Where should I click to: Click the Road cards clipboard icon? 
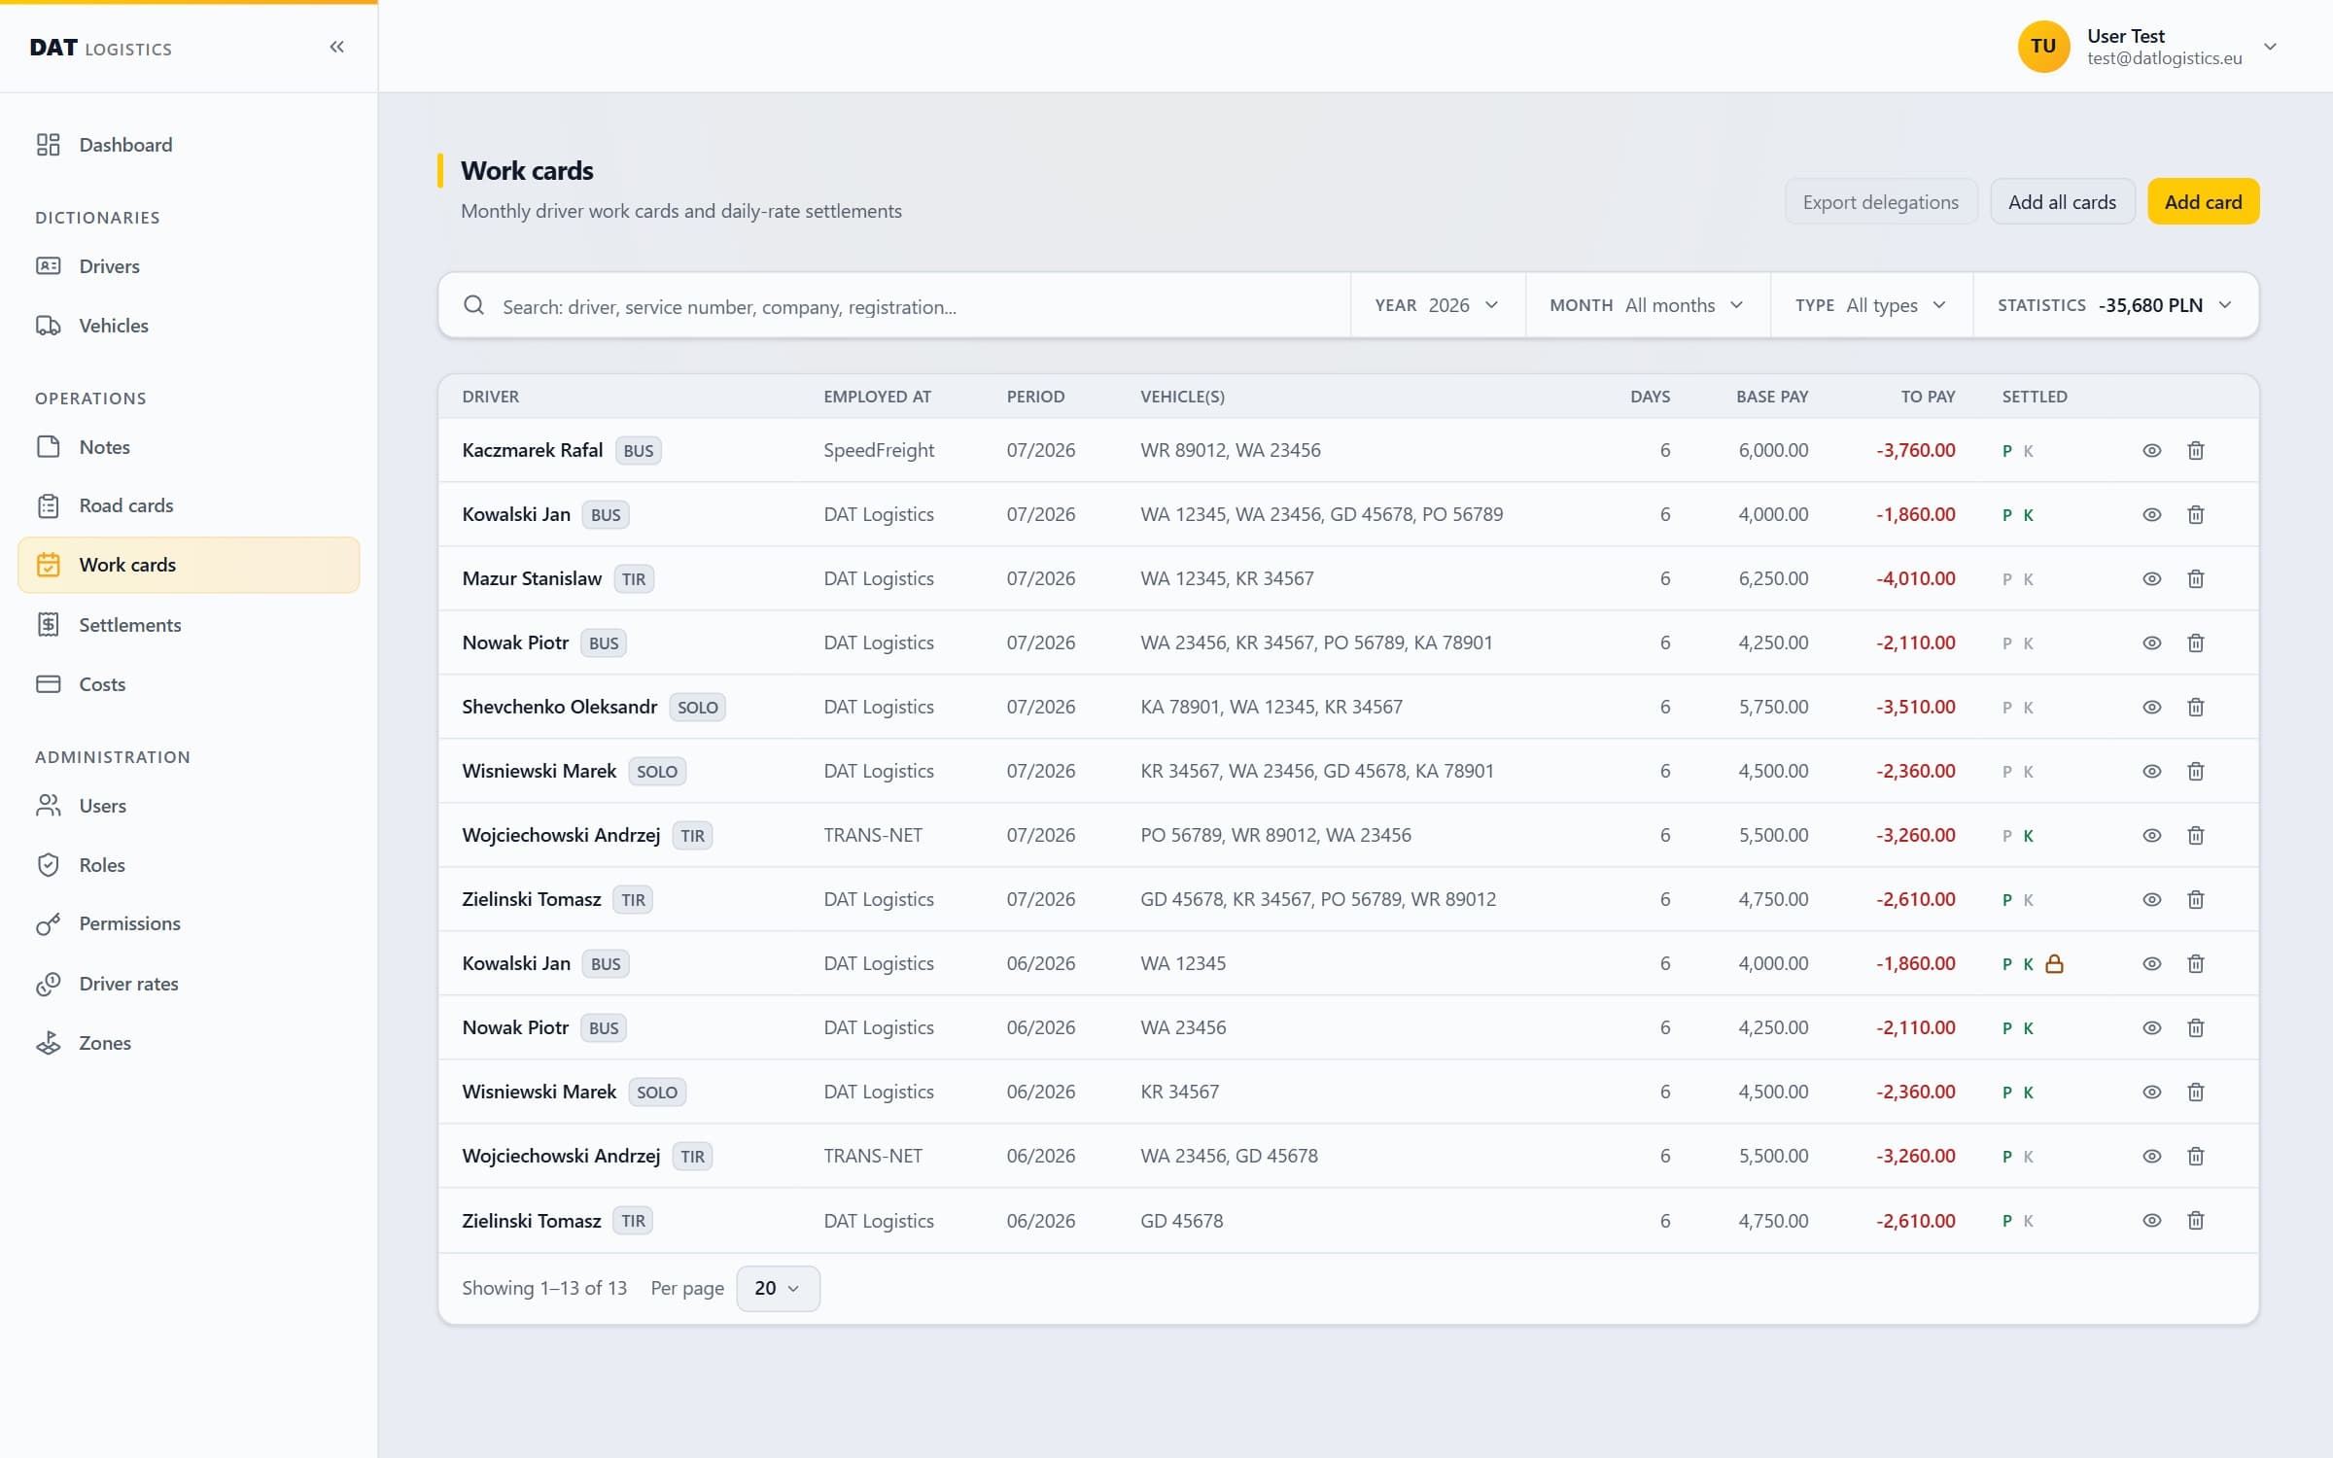(x=48, y=505)
